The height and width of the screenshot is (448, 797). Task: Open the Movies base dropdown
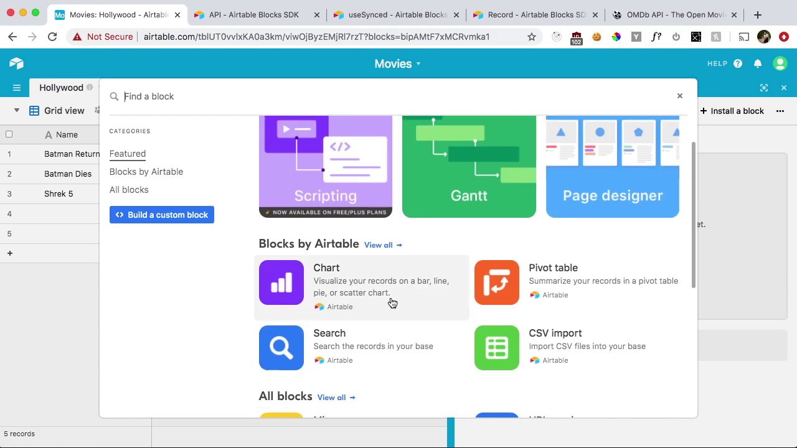(397, 63)
